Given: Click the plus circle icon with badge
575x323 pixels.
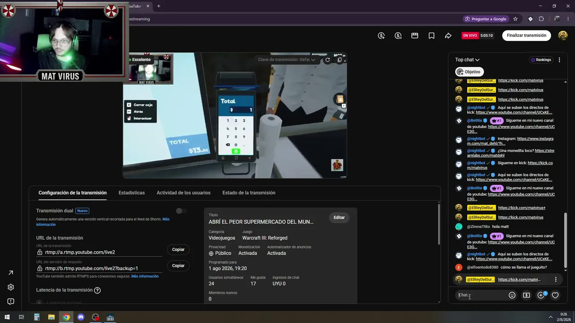Looking at the screenshot, I should [541, 295].
